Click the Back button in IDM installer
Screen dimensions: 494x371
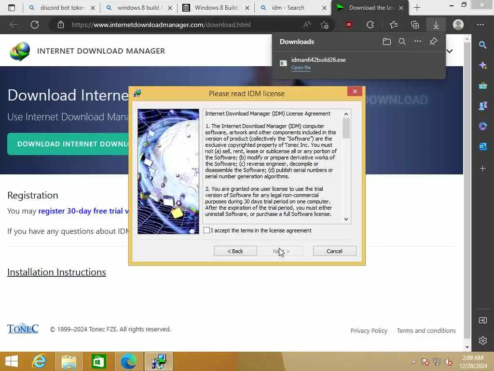coord(235,251)
